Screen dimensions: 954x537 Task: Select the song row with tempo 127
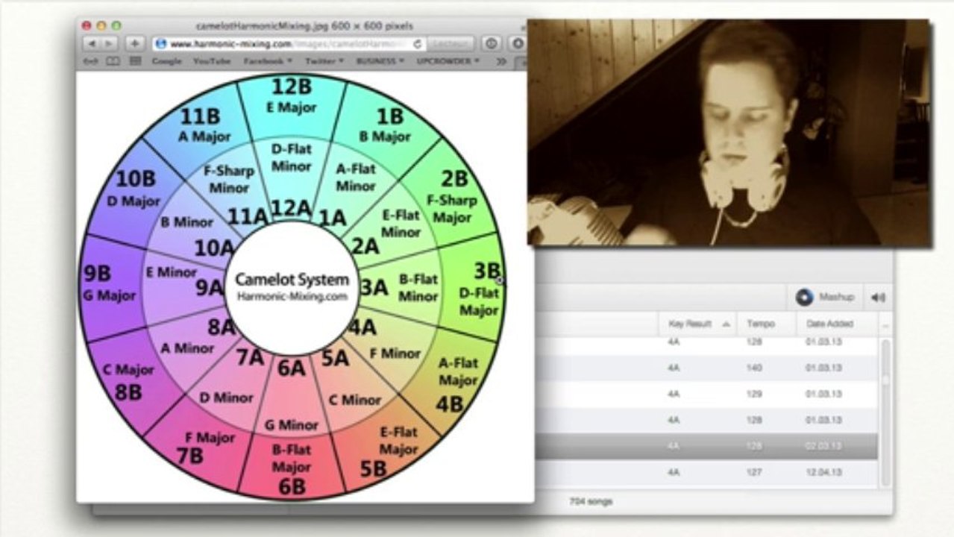coord(707,471)
